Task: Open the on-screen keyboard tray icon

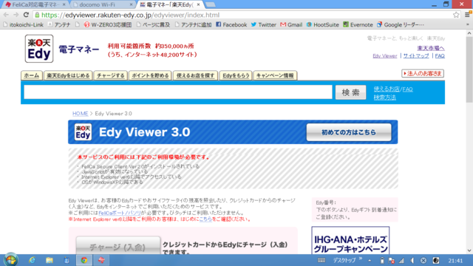Action: [x=321, y=260]
